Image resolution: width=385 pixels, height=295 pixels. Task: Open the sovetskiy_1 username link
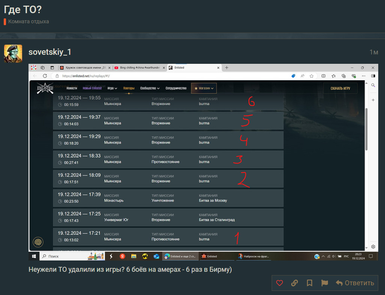[50, 52]
